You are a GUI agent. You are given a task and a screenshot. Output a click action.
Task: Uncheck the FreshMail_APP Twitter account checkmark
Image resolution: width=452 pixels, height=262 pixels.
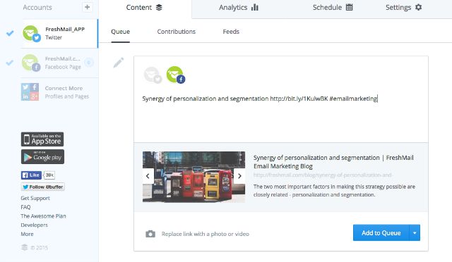(x=10, y=33)
